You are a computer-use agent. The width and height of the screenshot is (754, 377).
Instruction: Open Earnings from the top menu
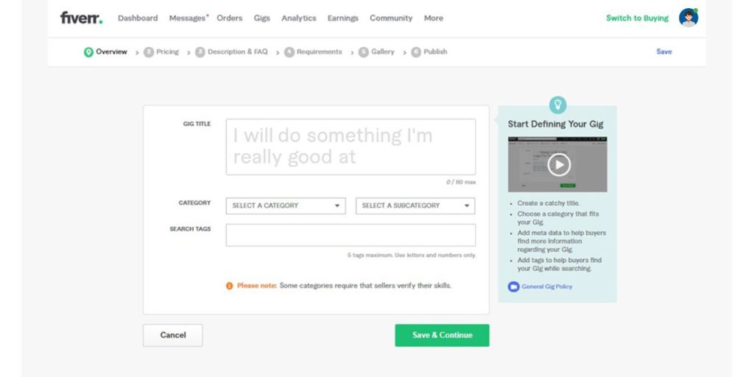click(x=343, y=18)
